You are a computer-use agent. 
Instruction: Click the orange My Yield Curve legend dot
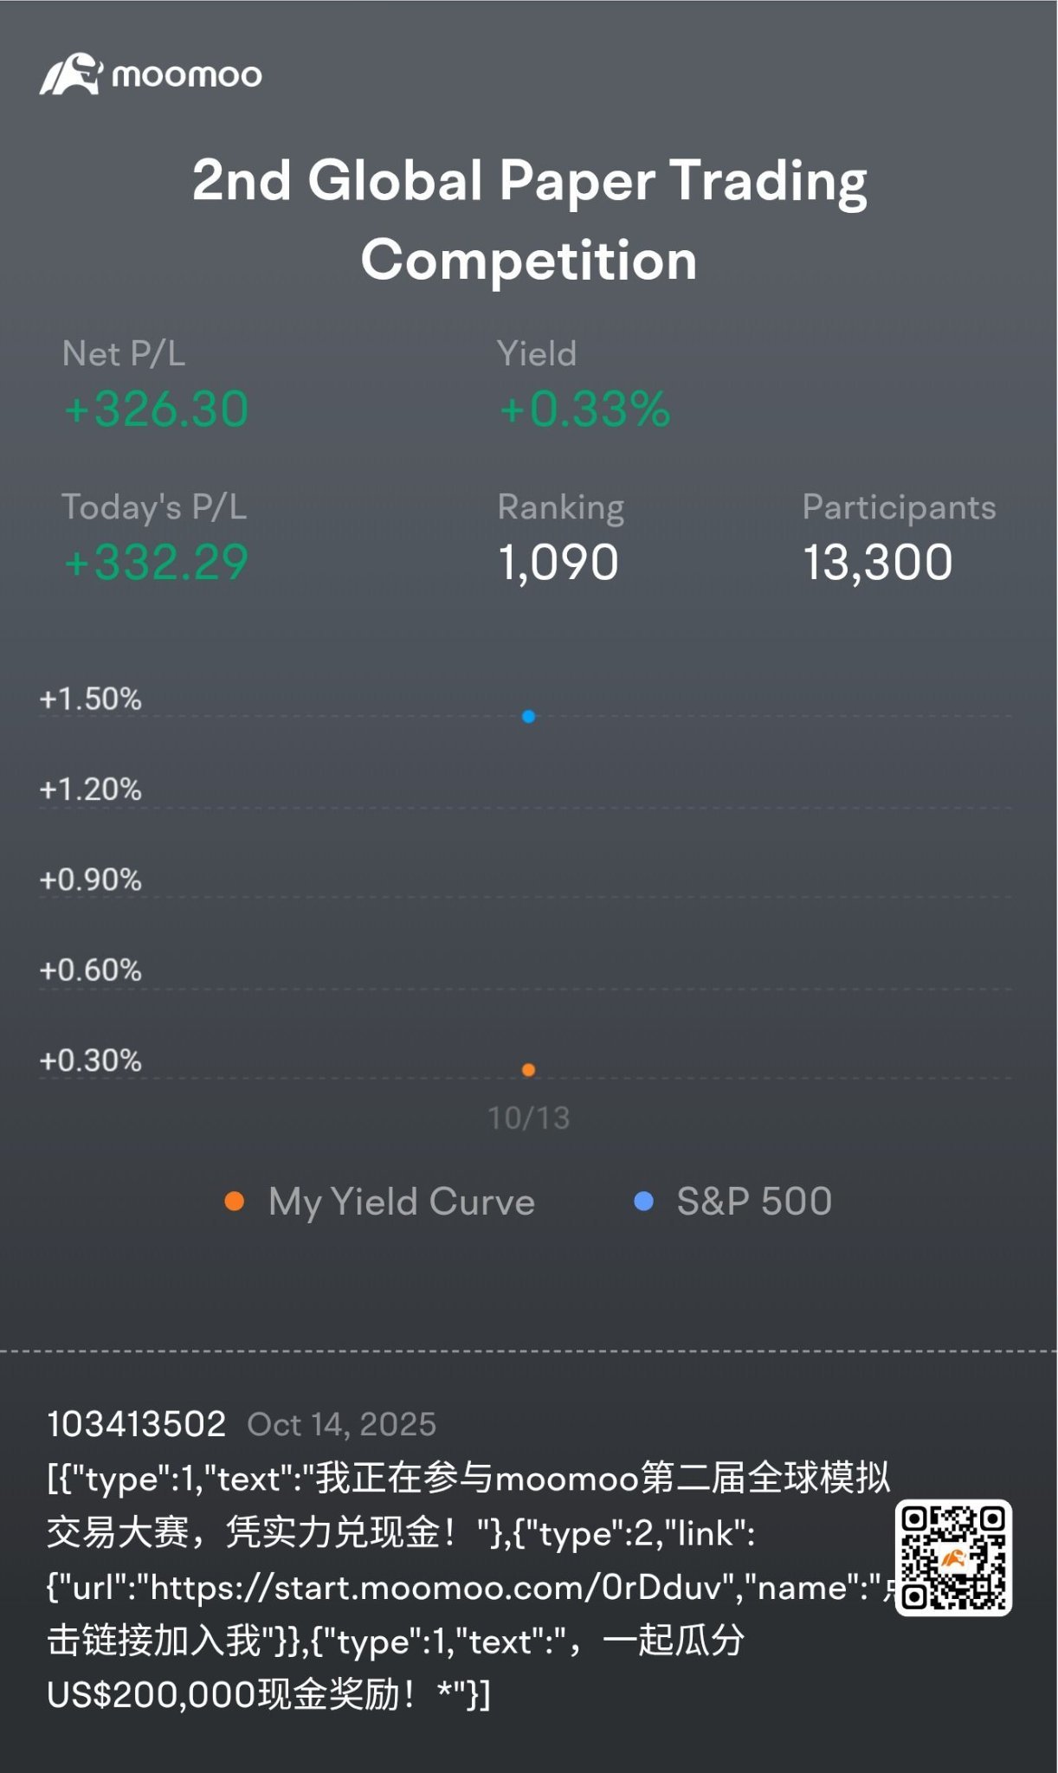tap(234, 1201)
